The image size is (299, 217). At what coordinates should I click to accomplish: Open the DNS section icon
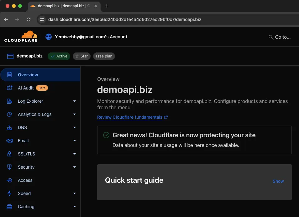[x=9, y=127]
